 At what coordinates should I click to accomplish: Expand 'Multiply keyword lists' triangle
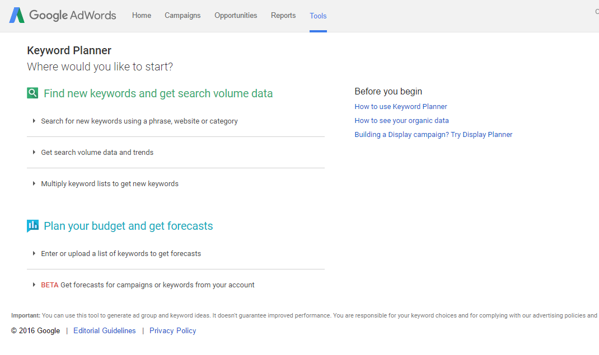click(34, 183)
